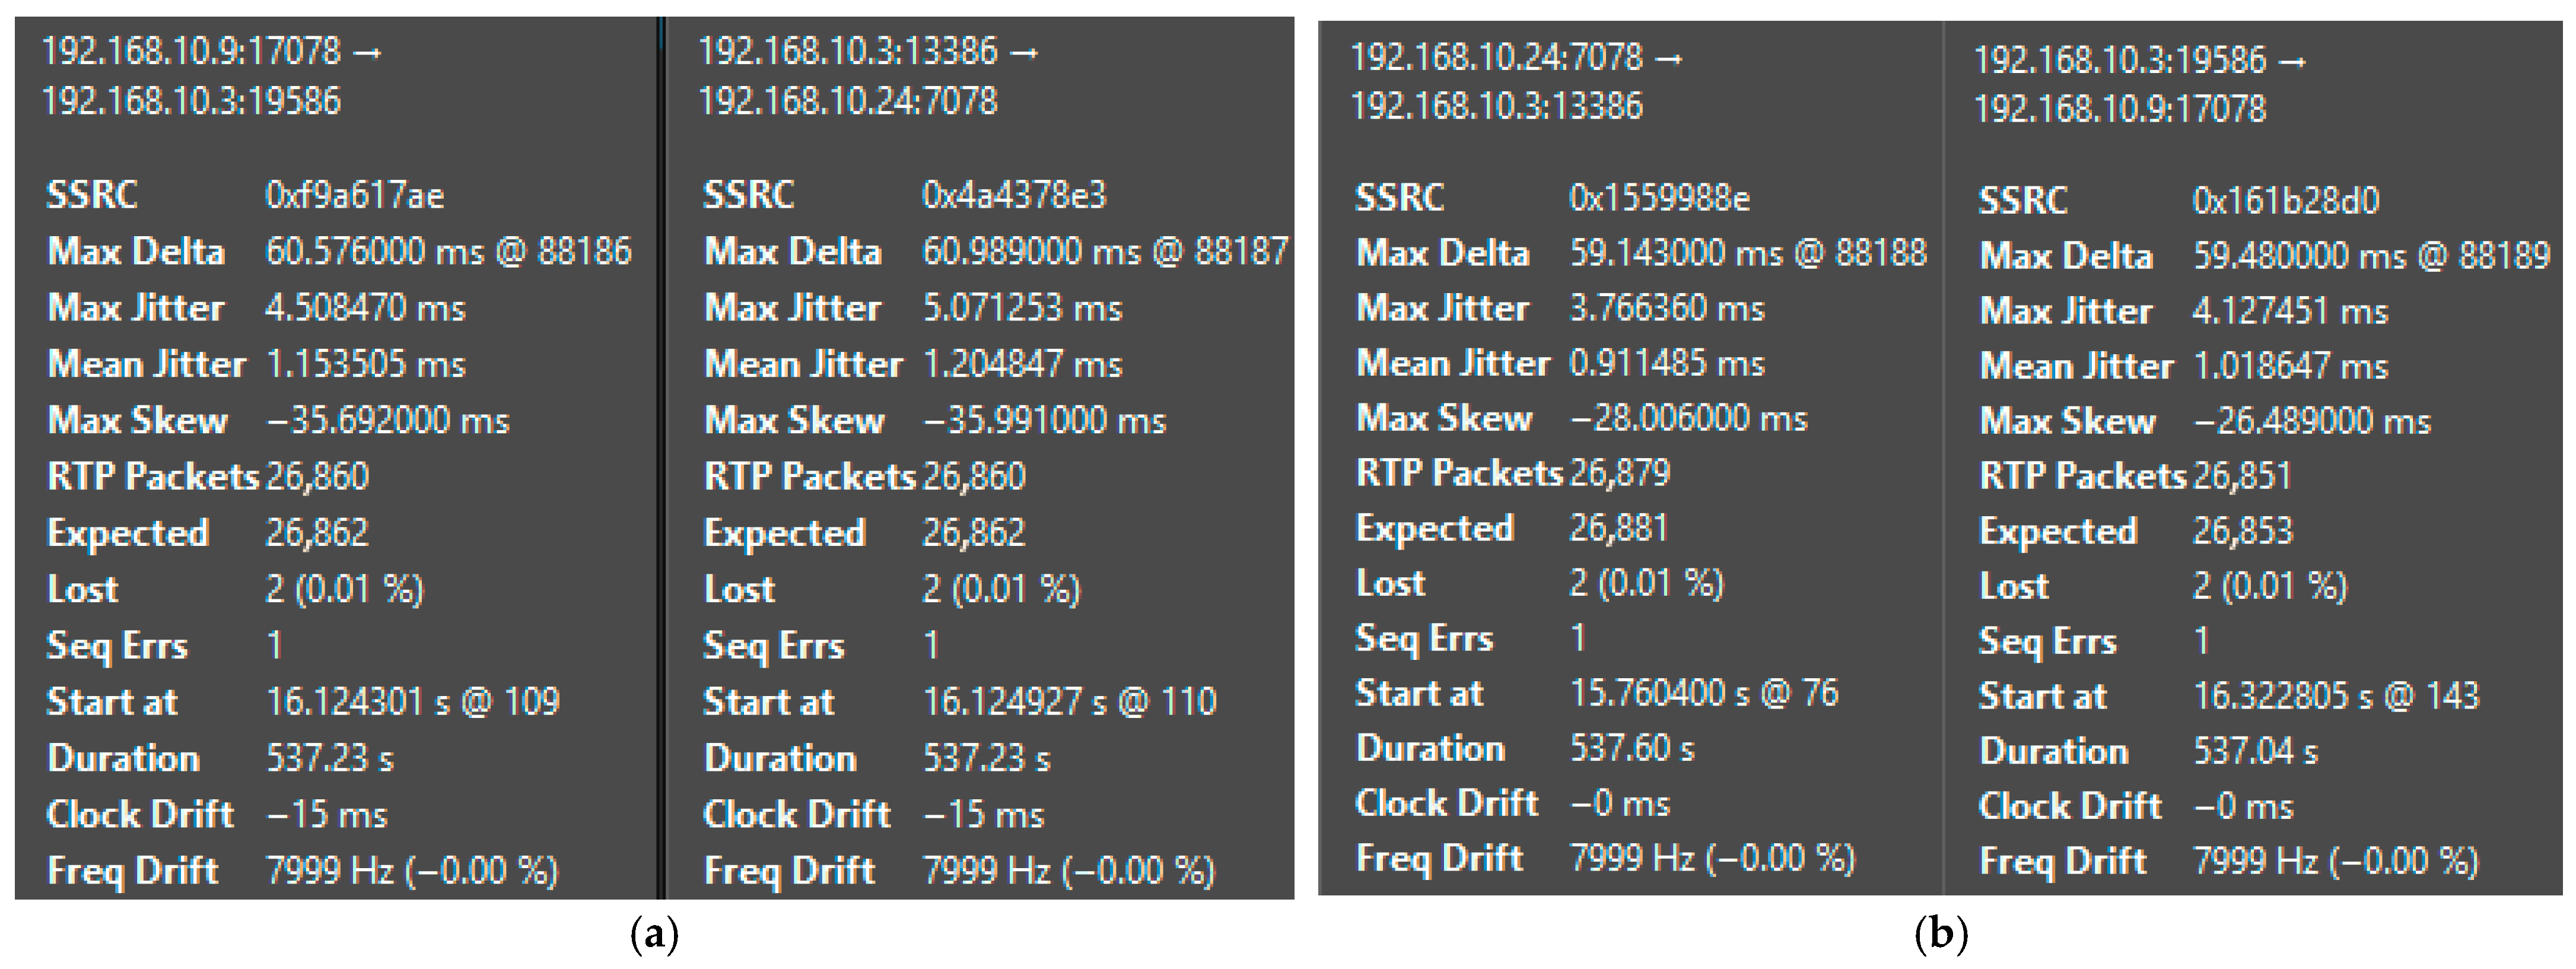The height and width of the screenshot is (969, 2576).
Task: Click Max Skew value −35.692000 ms
Action: point(387,420)
